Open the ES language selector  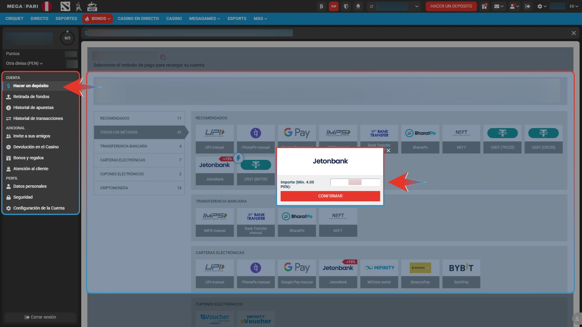[574, 6]
